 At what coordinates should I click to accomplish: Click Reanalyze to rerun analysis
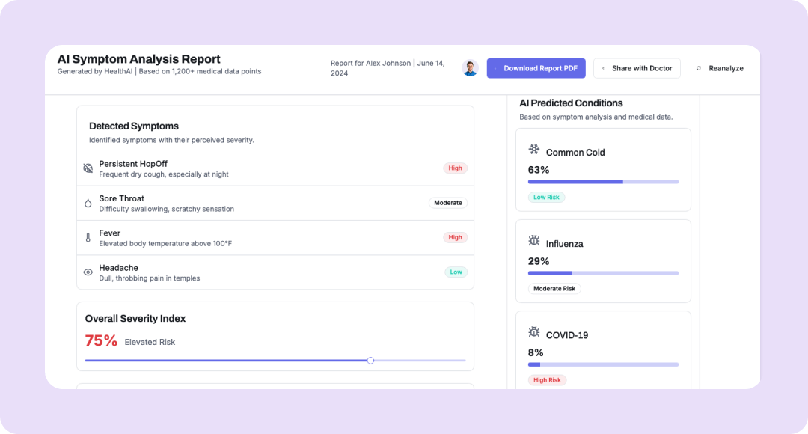pyautogui.click(x=720, y=68)
